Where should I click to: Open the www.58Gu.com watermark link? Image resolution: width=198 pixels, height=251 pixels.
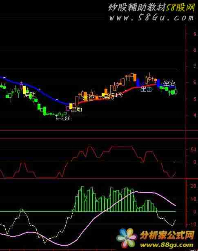click(x=151, y=18)
